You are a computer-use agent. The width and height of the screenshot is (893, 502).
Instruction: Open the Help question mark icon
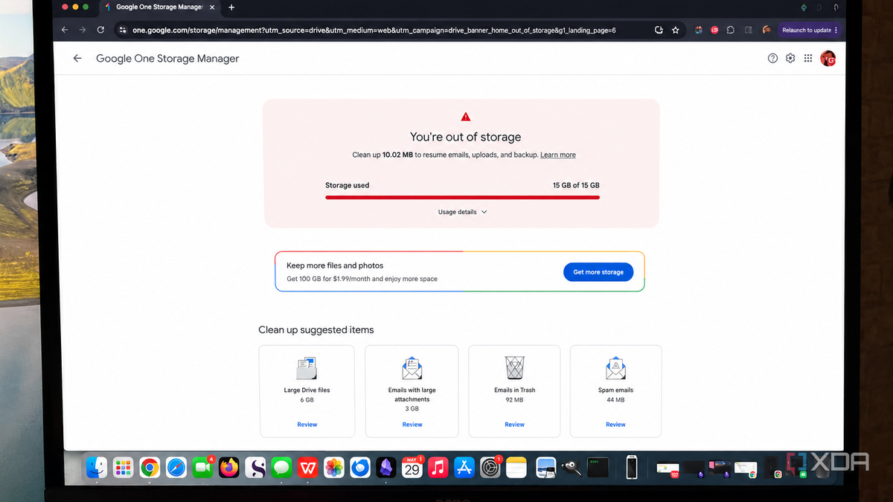pyautogui.click(x=772, y=59)
